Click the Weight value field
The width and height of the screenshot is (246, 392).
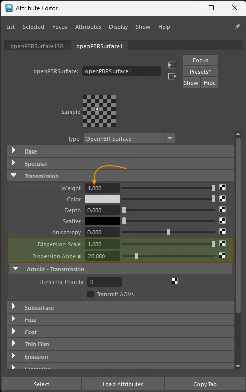click(102, 188)
